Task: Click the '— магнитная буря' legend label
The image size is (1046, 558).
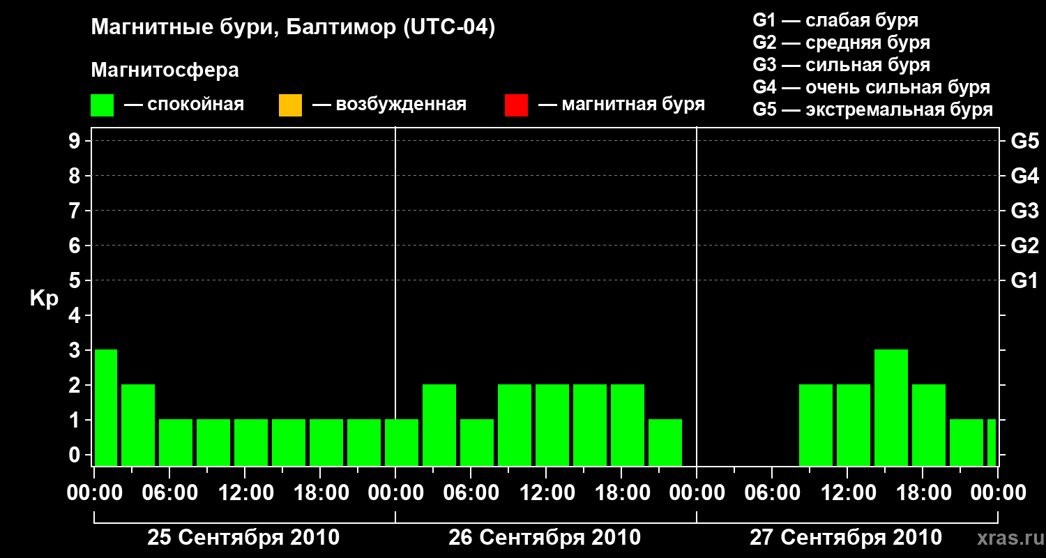Action: (x=621, y=105)
